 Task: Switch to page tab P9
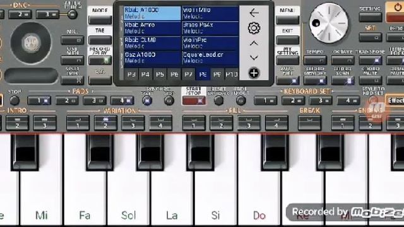(x=217, y=74)
